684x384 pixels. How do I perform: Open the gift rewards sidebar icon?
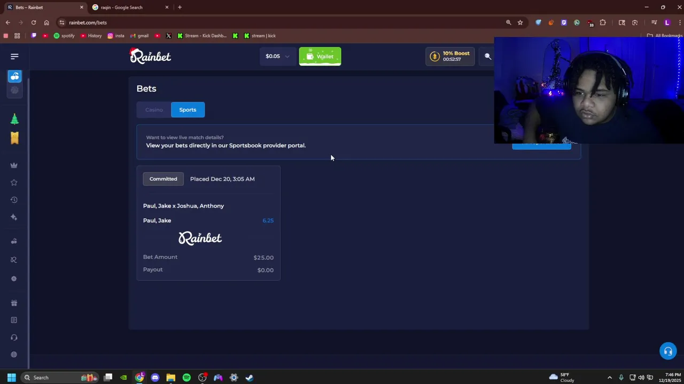(14, 303)
